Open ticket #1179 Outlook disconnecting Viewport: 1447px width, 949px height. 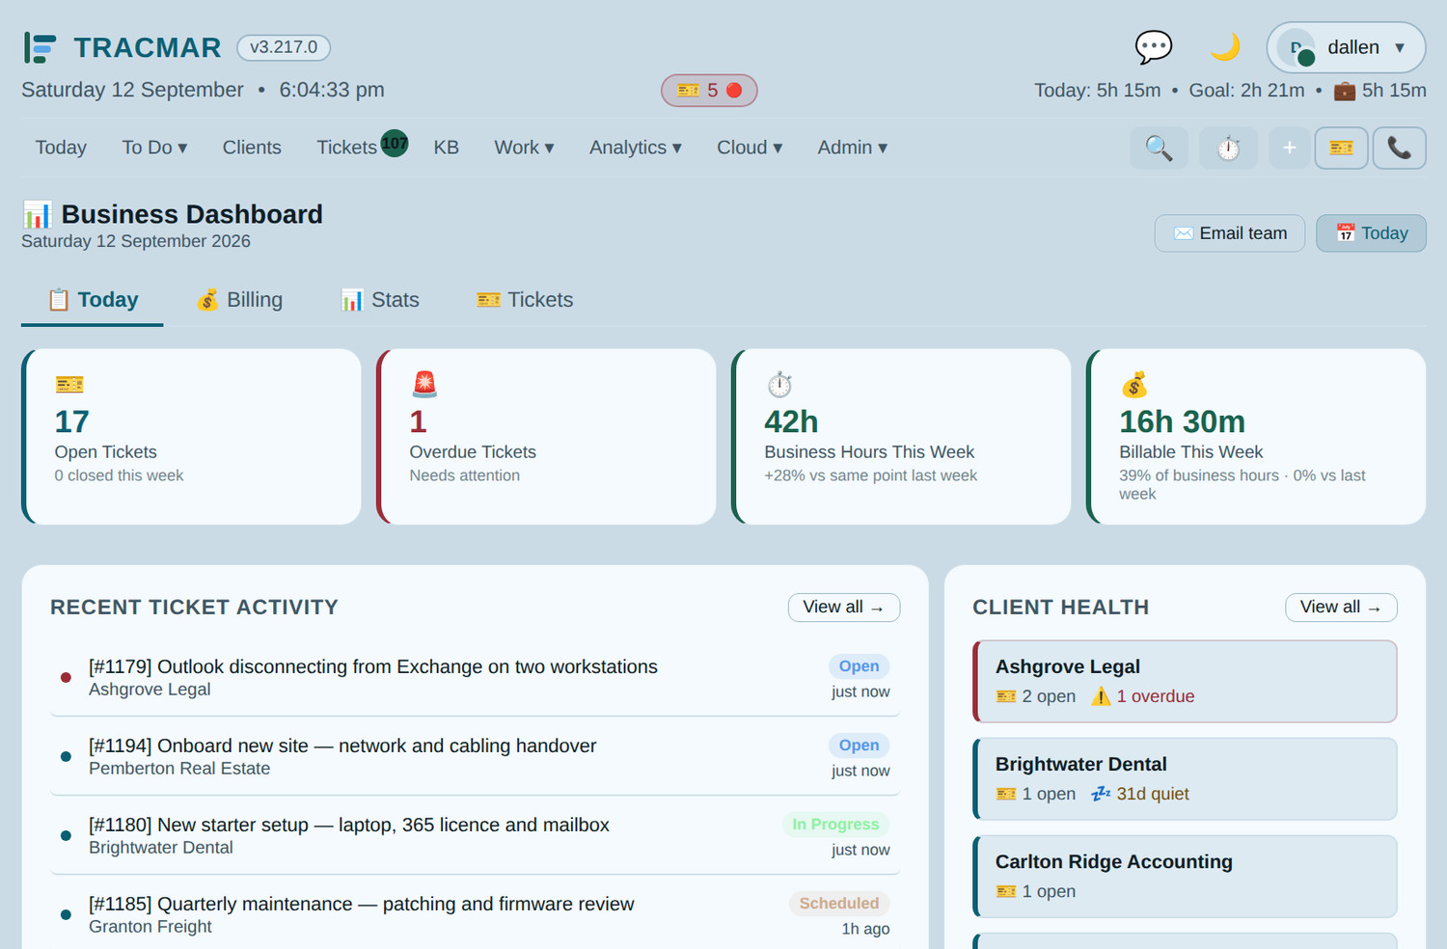[475, 677]
